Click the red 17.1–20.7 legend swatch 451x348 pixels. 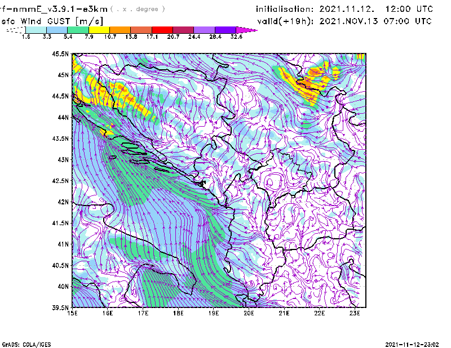pyautogui.click(x=162, y=30)
